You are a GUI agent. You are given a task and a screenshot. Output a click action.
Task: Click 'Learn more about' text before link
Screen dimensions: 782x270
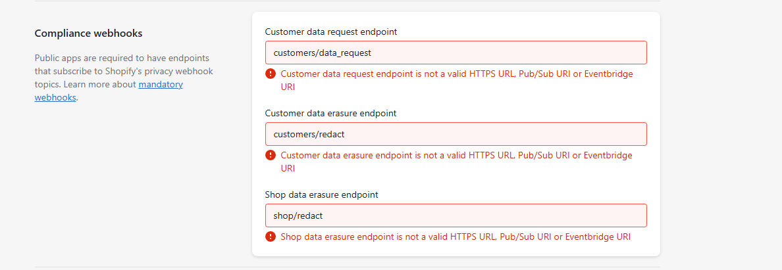(x=100, y=84)
